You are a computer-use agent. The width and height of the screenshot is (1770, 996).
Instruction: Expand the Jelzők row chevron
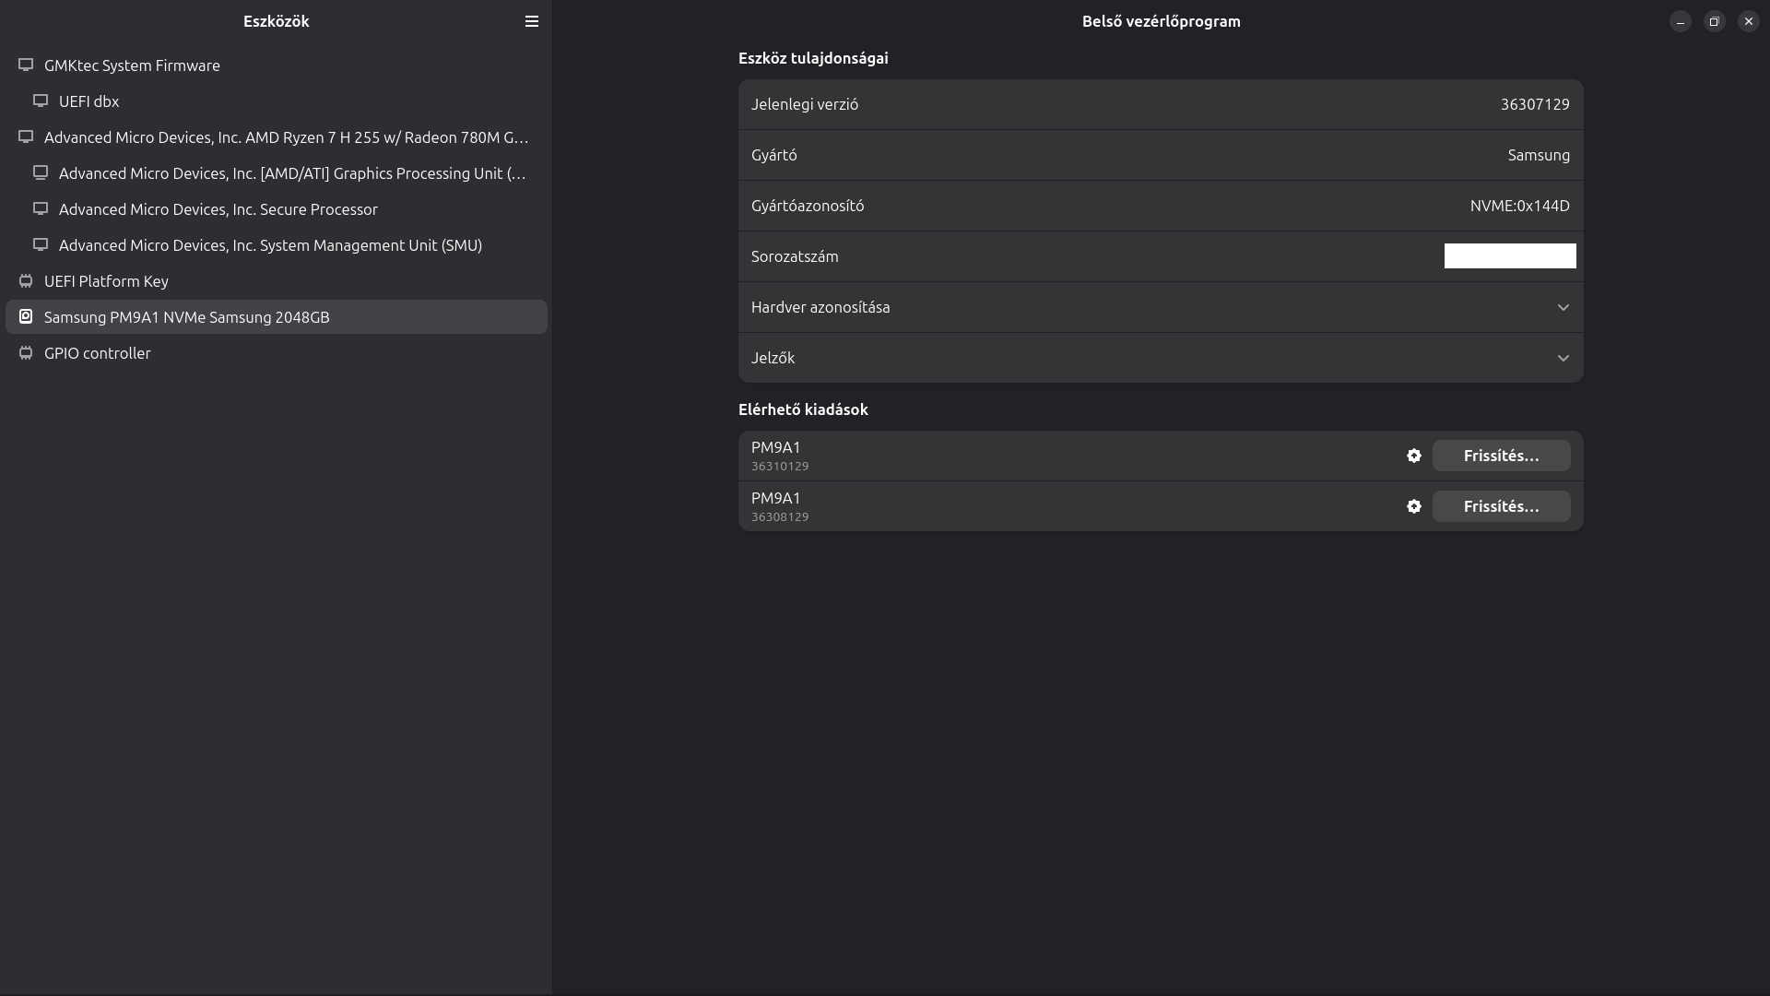click(x=1563, y=358)
